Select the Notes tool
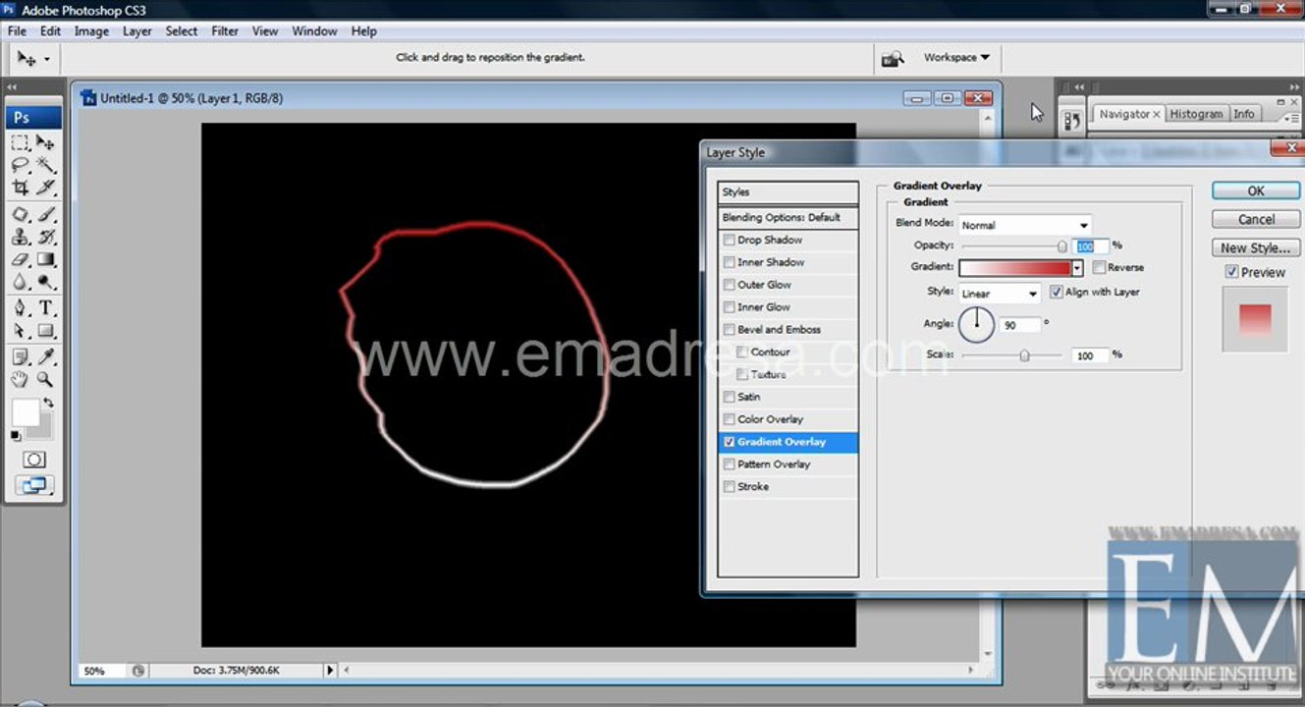 21,356
